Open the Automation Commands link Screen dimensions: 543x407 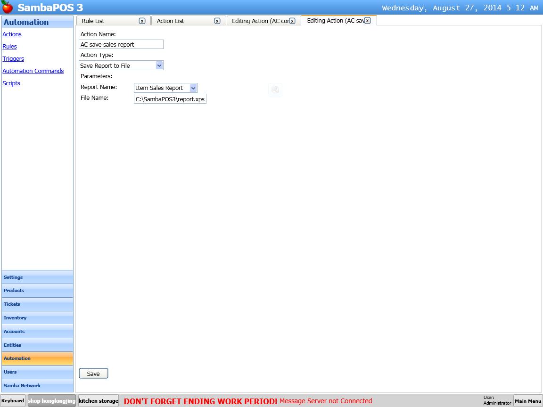coord(33,71)
